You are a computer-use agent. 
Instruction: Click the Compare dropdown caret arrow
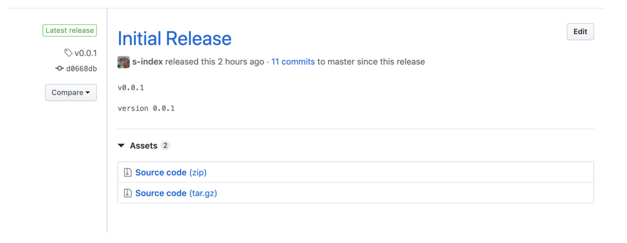click(x=88, y=93)
